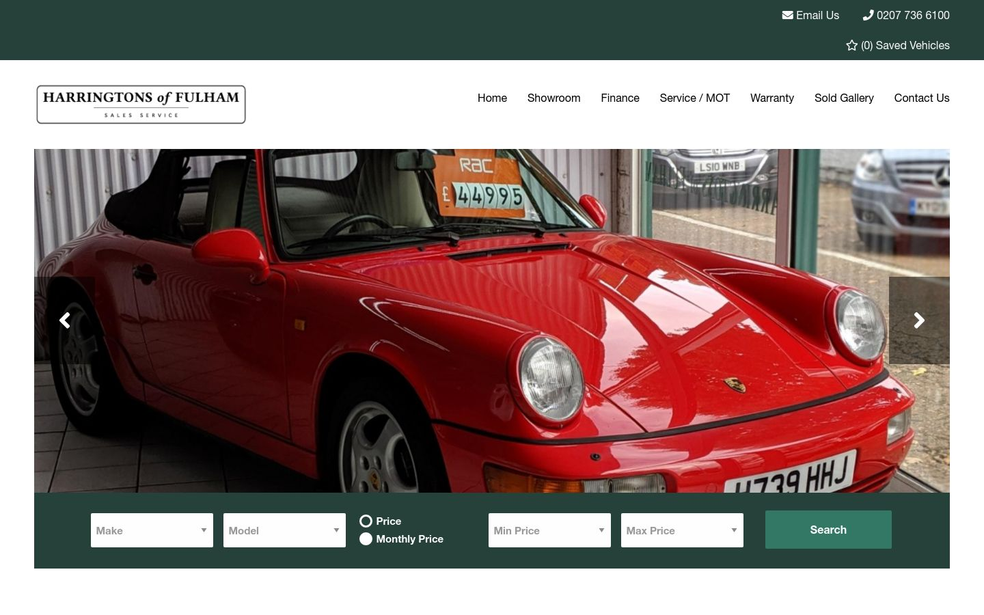This screenshot has height=615, width=984.
Task: Go to previous slide arrow
Action: point(65,320)
